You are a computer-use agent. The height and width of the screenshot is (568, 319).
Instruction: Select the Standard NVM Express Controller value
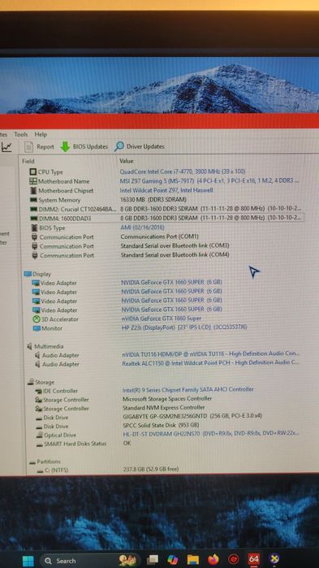[x=164, y=408]
